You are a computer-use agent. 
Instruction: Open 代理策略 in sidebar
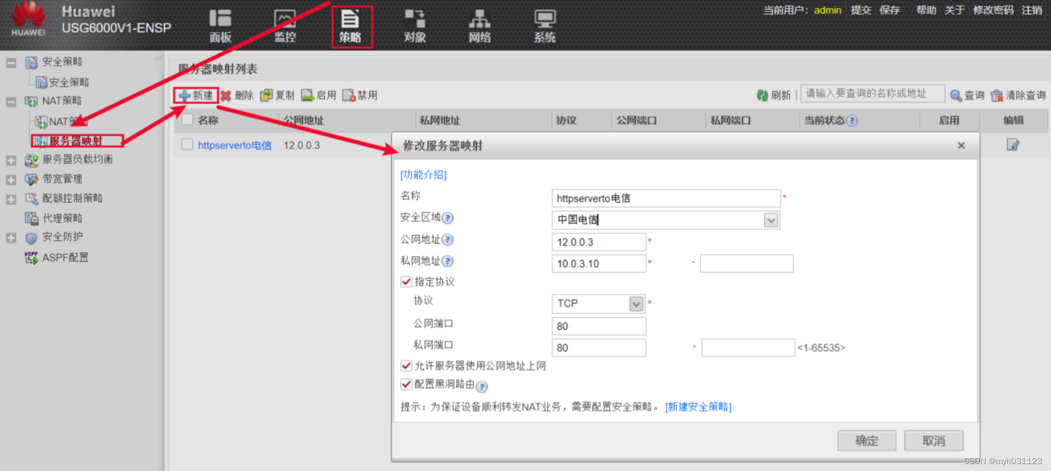point(63,218)
